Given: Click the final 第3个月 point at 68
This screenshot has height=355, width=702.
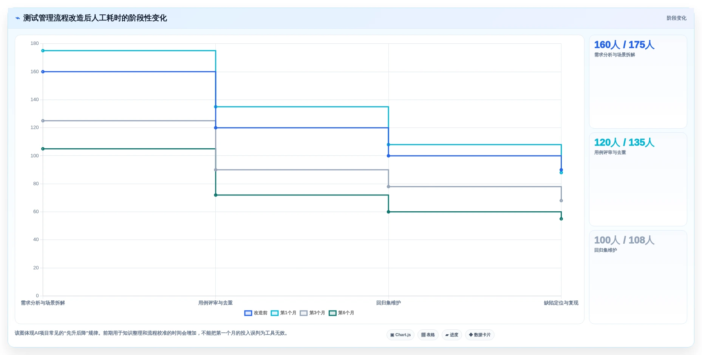Looking at the screenshot, I should [x=561, y=201].
